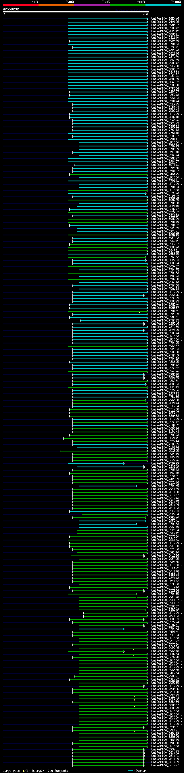Select hit label UniRef100_C5WU68
The height and width of the screenshot is (773, 184).
(x=165, y=743)
